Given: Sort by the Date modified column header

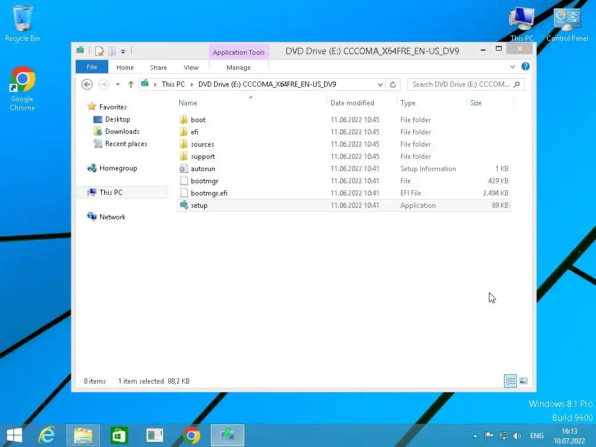Looking at the screenshot, I should click(352, 103).
